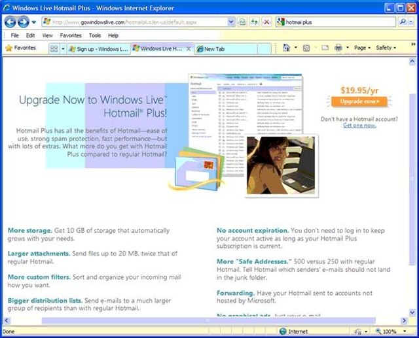Click the Favorites star button
The image size is (419, 338).
click(x=20, y=48)
